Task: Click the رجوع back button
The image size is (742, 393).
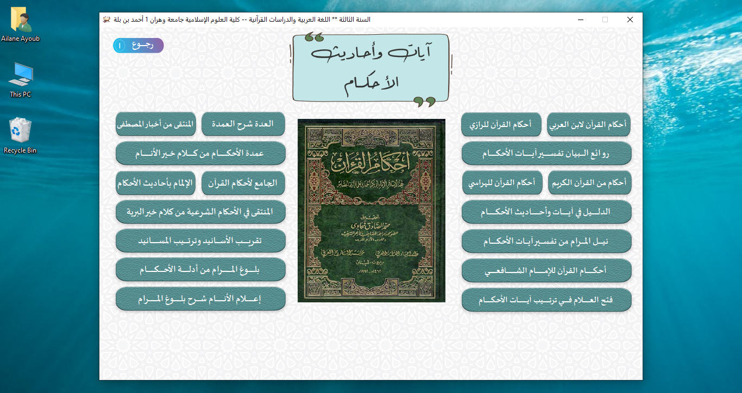Action: (139, 46)
